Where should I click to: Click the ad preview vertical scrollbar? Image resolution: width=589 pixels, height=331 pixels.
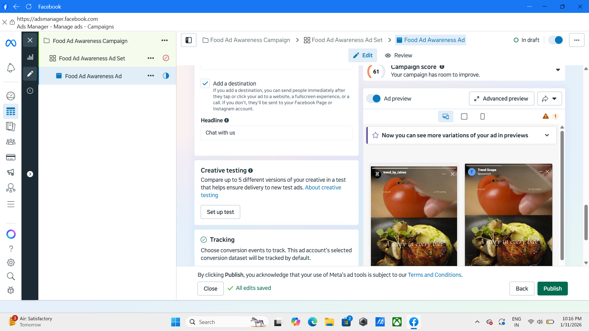click(562, 195)
